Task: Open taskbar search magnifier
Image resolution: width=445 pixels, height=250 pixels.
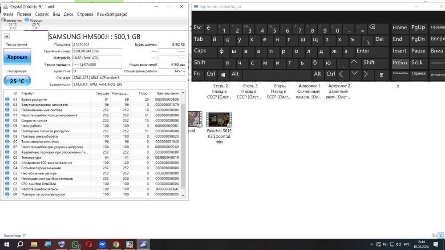Action: (x=20, y=244)
